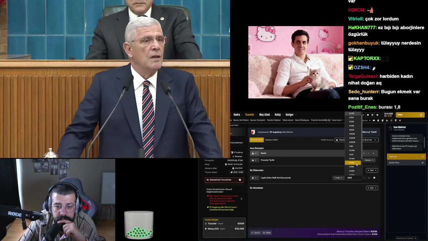Screen dimensions: 428x241
Task: Open the settings gear icon near date
Action: 378,115
